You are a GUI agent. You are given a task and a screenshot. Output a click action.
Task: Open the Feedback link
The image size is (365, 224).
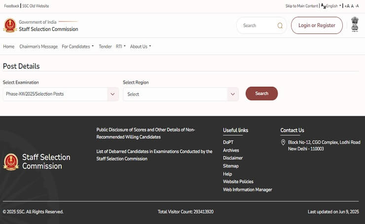[12, 6]
